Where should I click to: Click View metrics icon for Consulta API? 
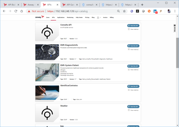pyautogui.click(x=129, y=29)
